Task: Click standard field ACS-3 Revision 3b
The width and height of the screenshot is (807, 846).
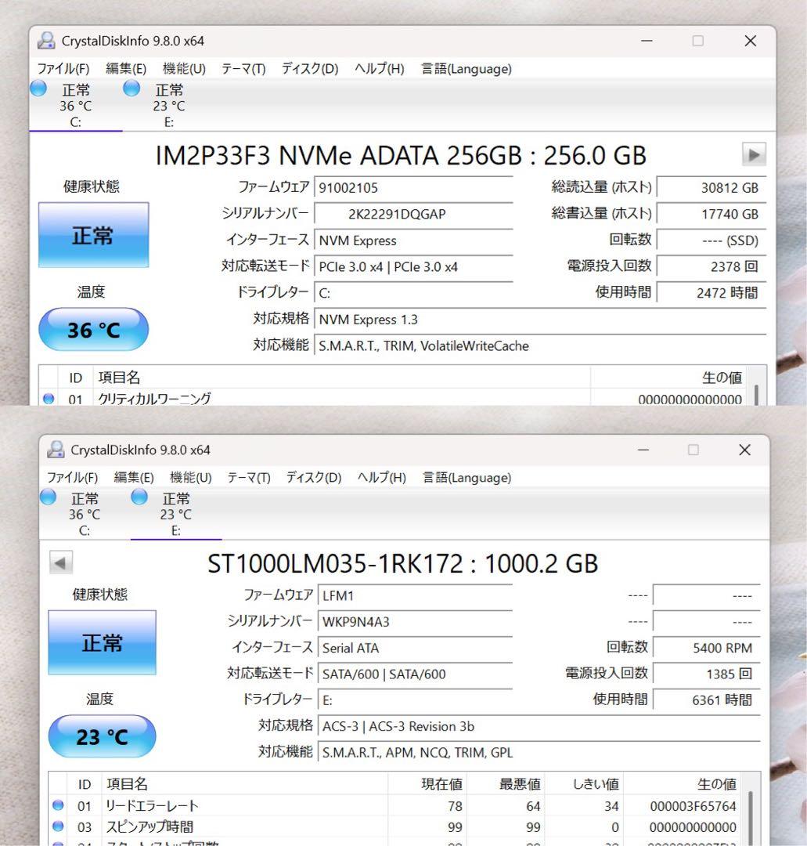Action: pyautogui.click(x=539, y=726)
